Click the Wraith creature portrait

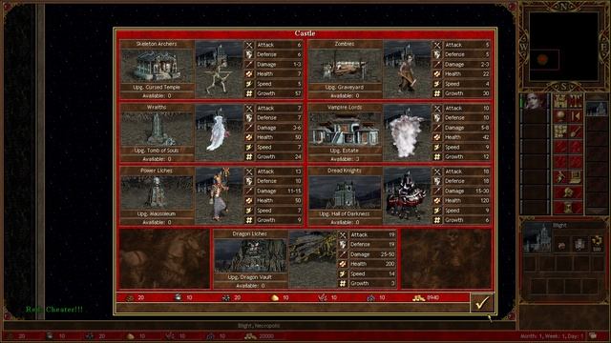(219, 132)
